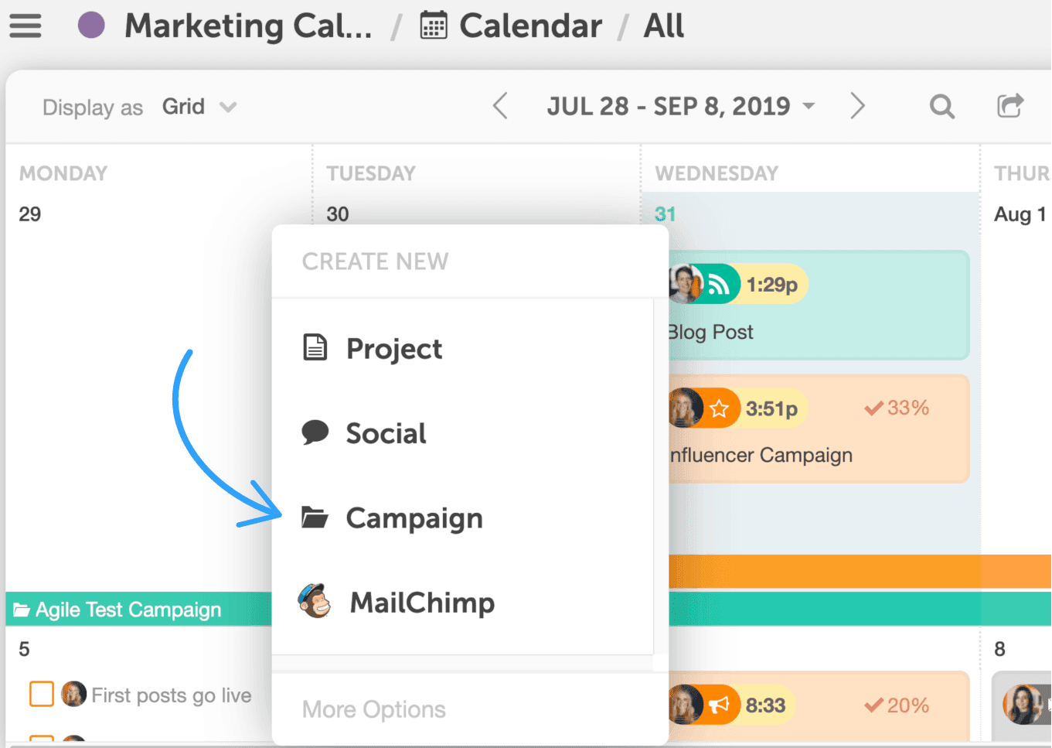Click the share calendar icon
The image size is (1052, 748).
(1009, 105)
